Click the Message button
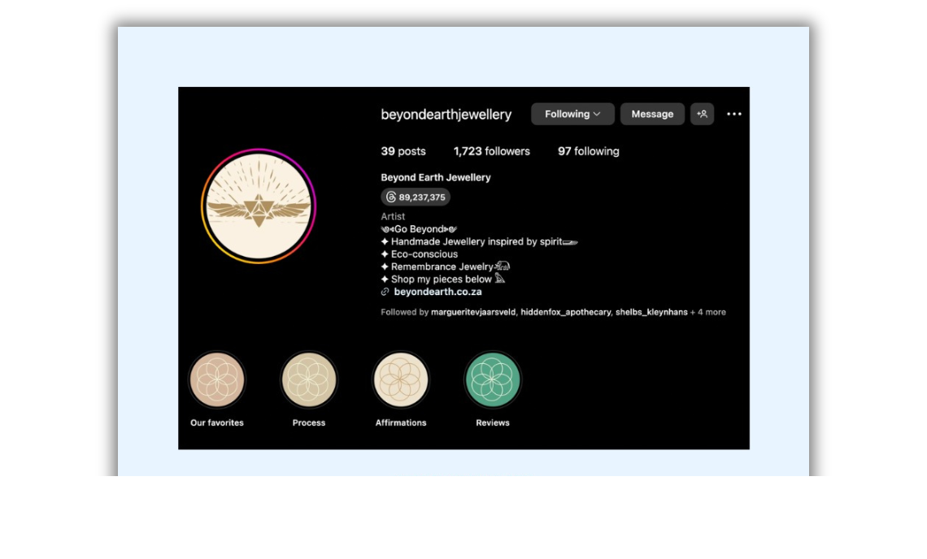The image size is (927, 559). (x=652, y=115)
